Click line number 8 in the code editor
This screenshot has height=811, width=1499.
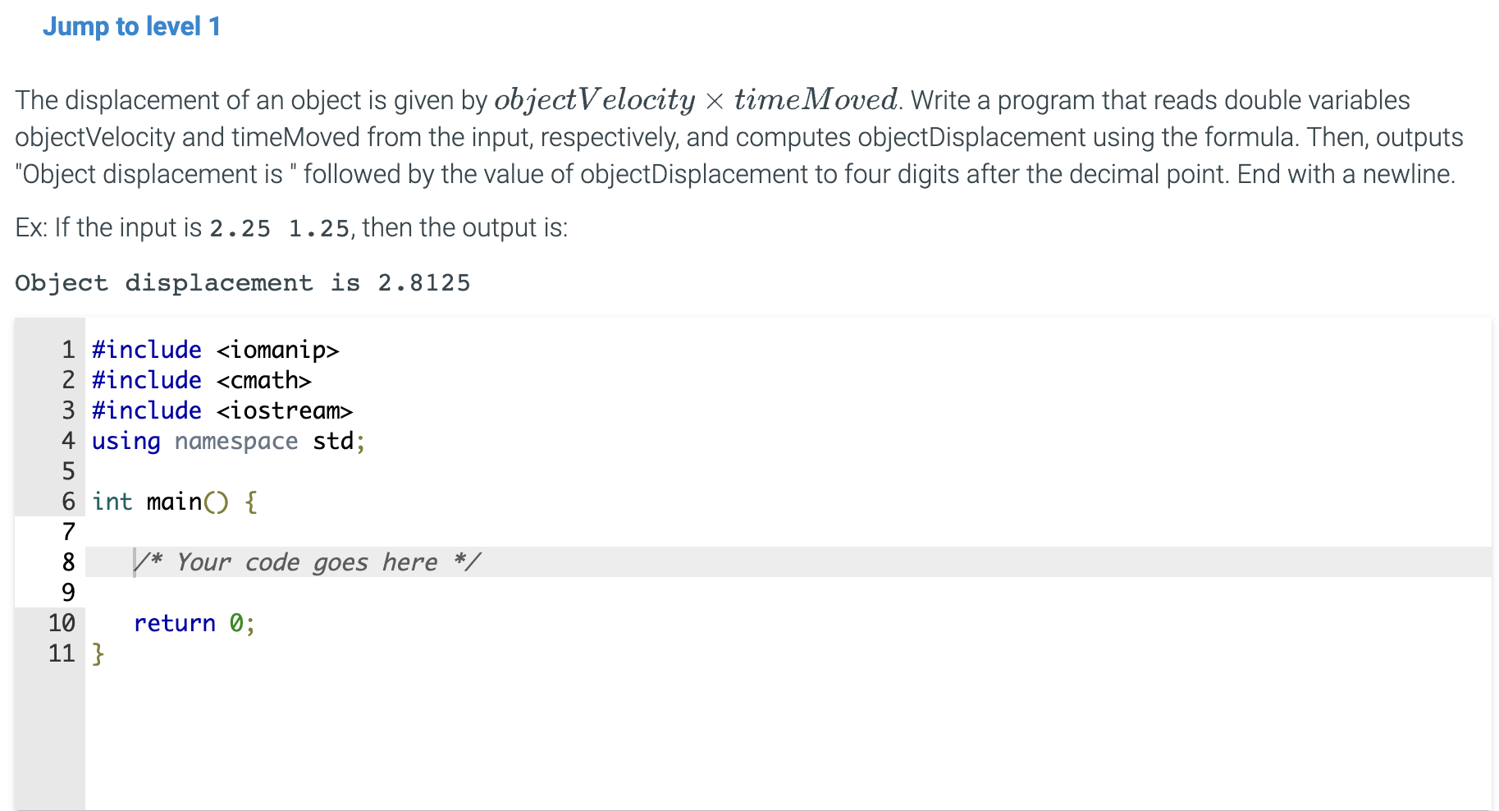pyautogui.click(x=67, y=562)
